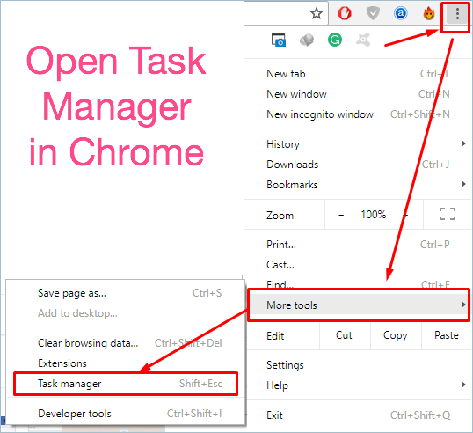Click the gray shield checkmark extension
Screen dimensions: 473x433
373,13
